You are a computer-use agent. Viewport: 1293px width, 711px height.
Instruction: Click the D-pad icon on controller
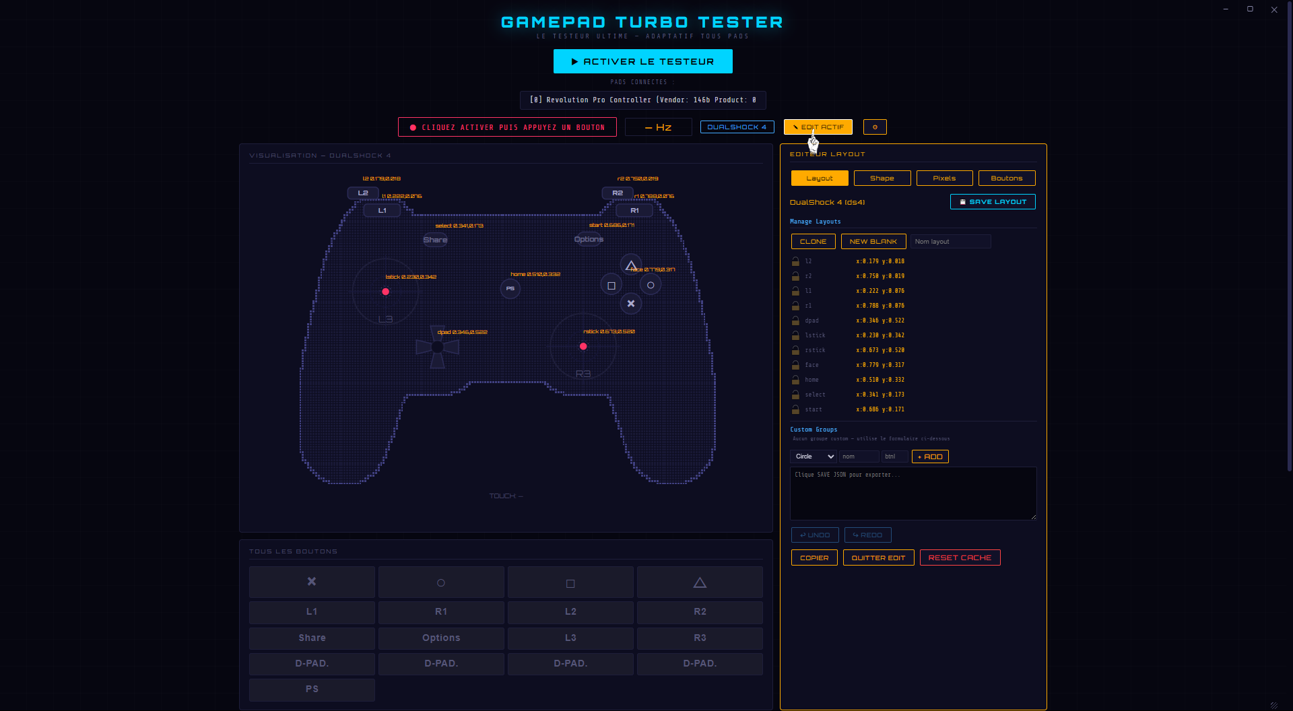pos(438,347)
